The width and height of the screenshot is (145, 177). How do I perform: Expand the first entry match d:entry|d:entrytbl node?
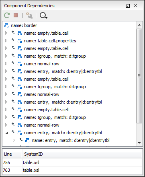click(x=6, y=71)
